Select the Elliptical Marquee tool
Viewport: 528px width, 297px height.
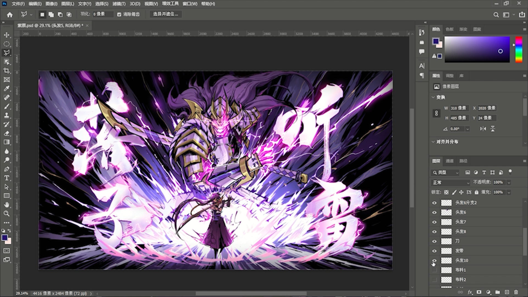point(7,44)
